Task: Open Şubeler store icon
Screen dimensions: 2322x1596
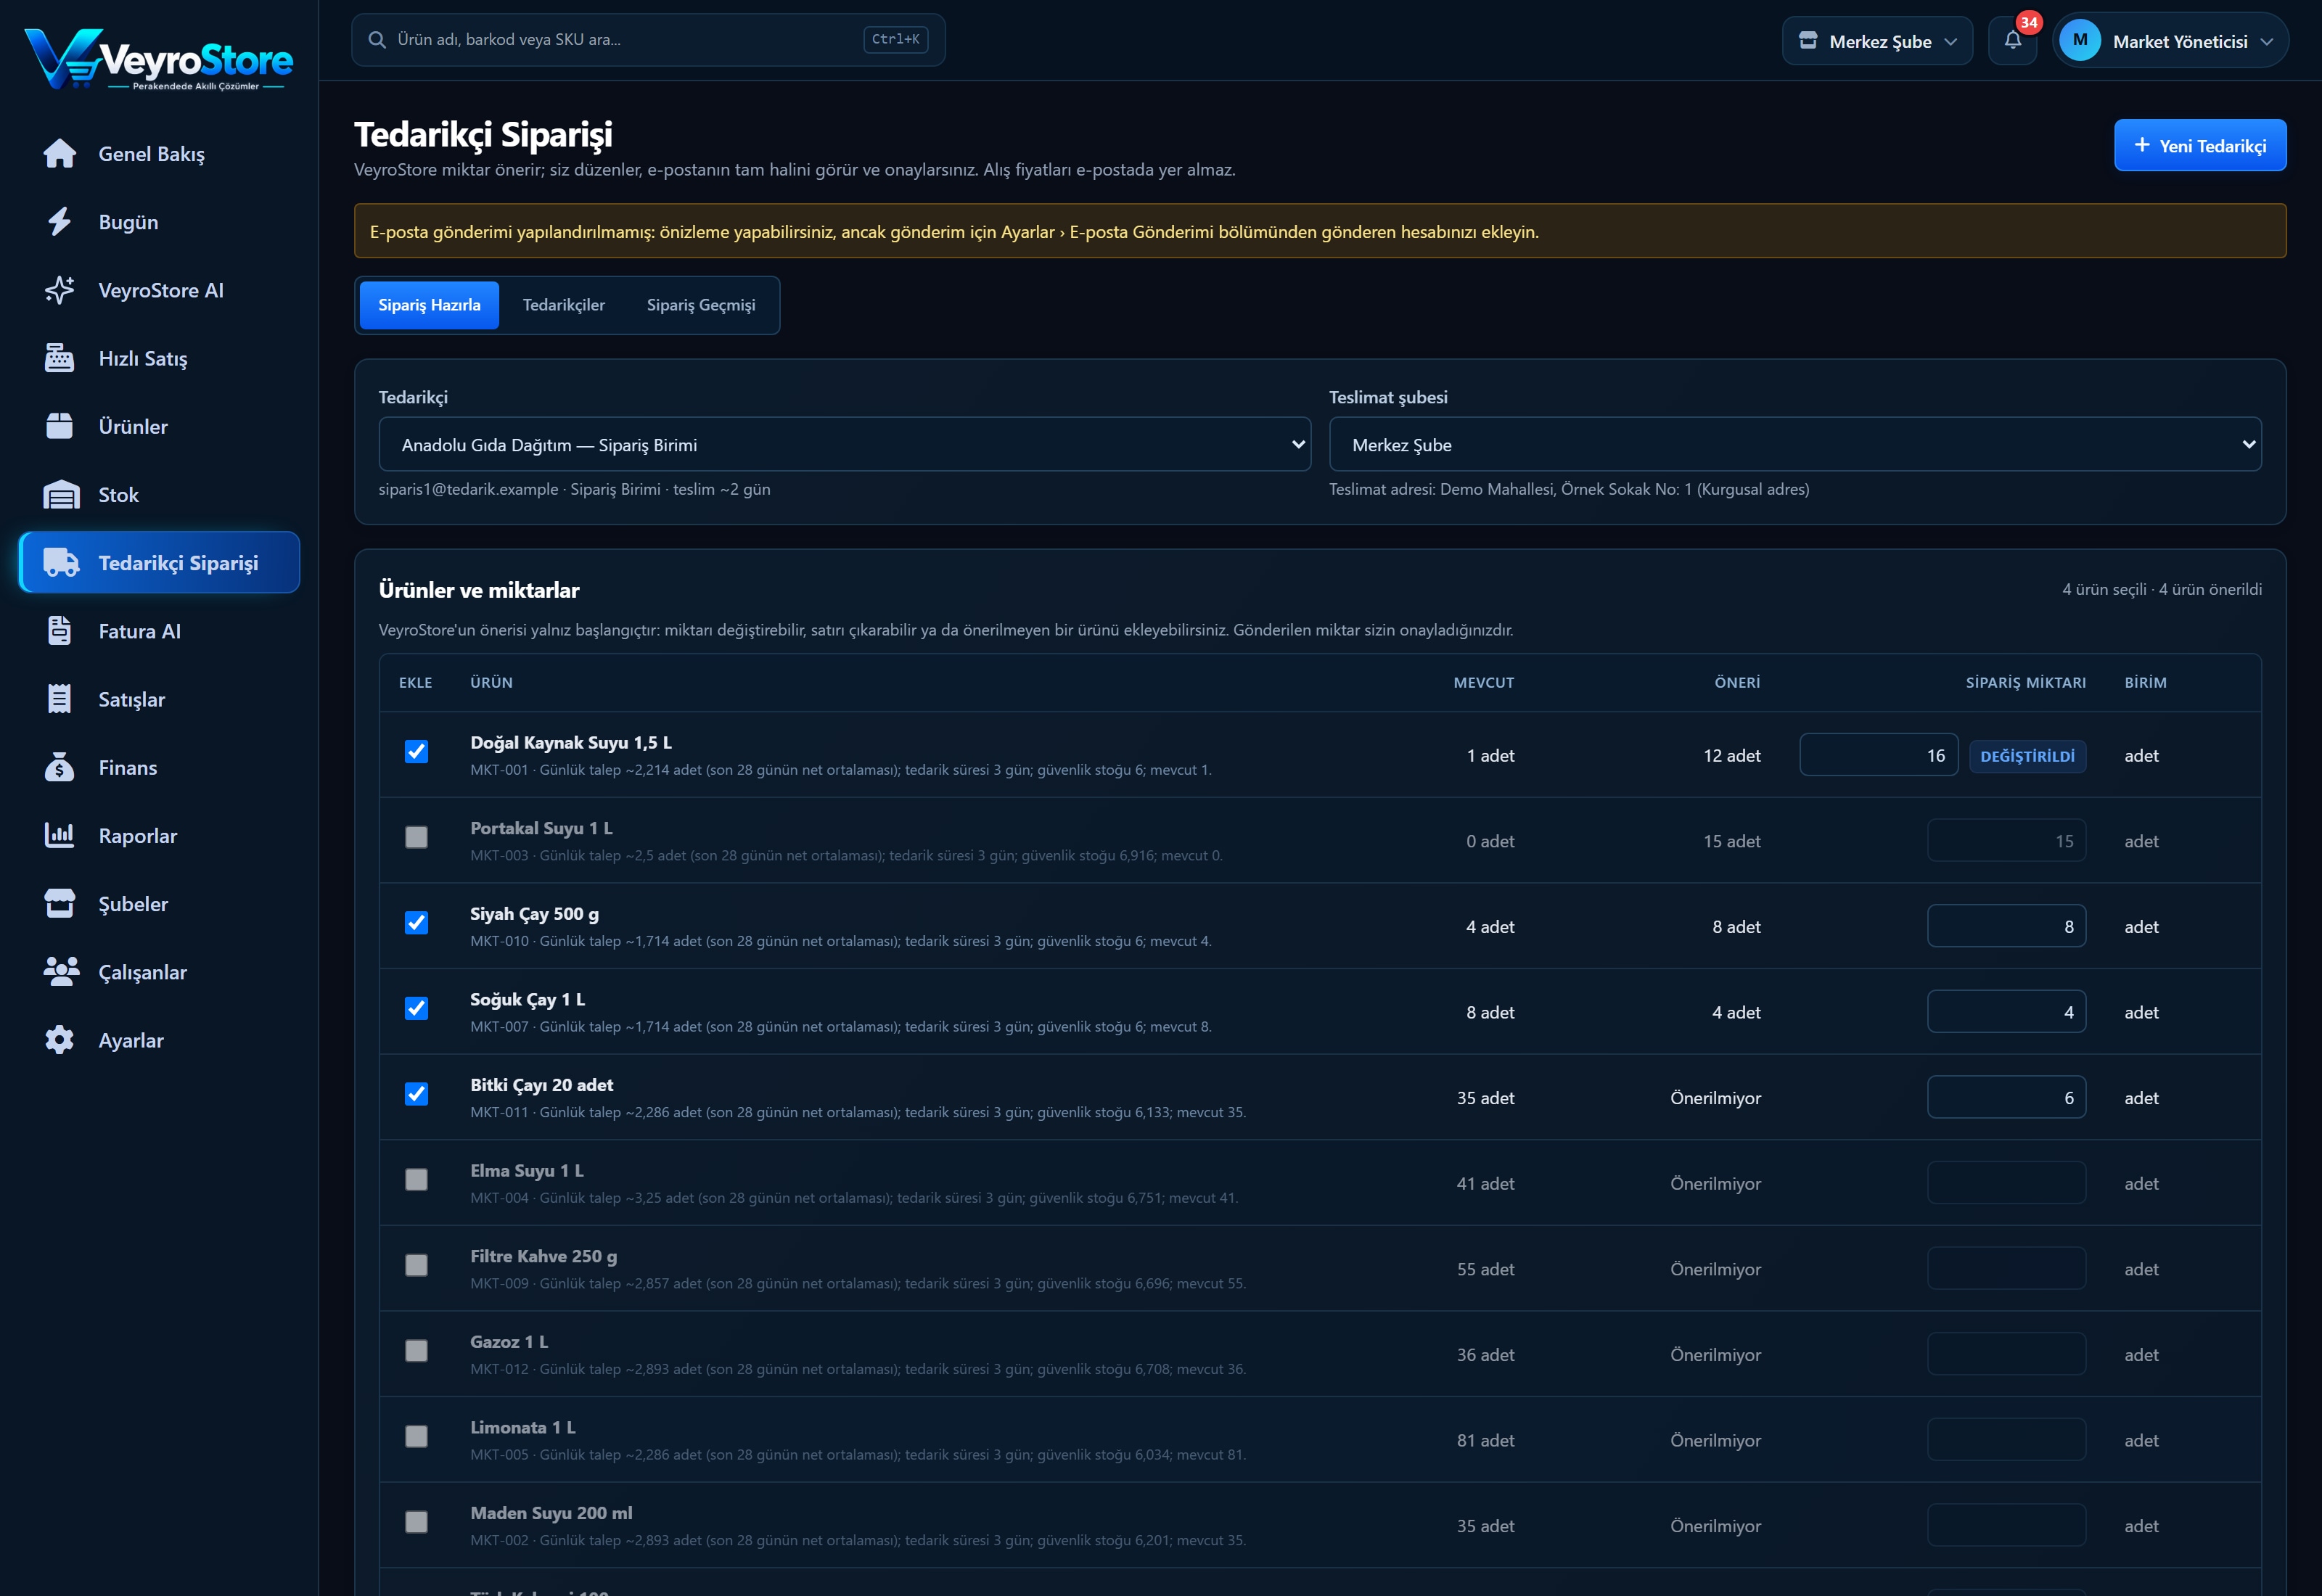Action: [x=60, y=903]
